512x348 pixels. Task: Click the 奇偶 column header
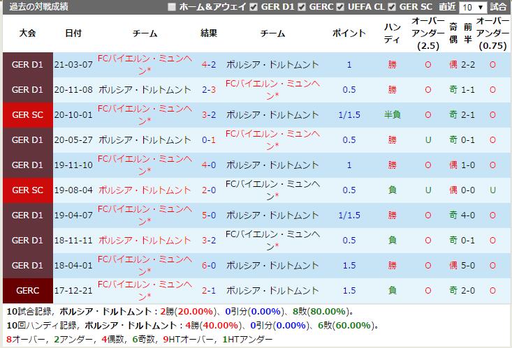[453, 33]
